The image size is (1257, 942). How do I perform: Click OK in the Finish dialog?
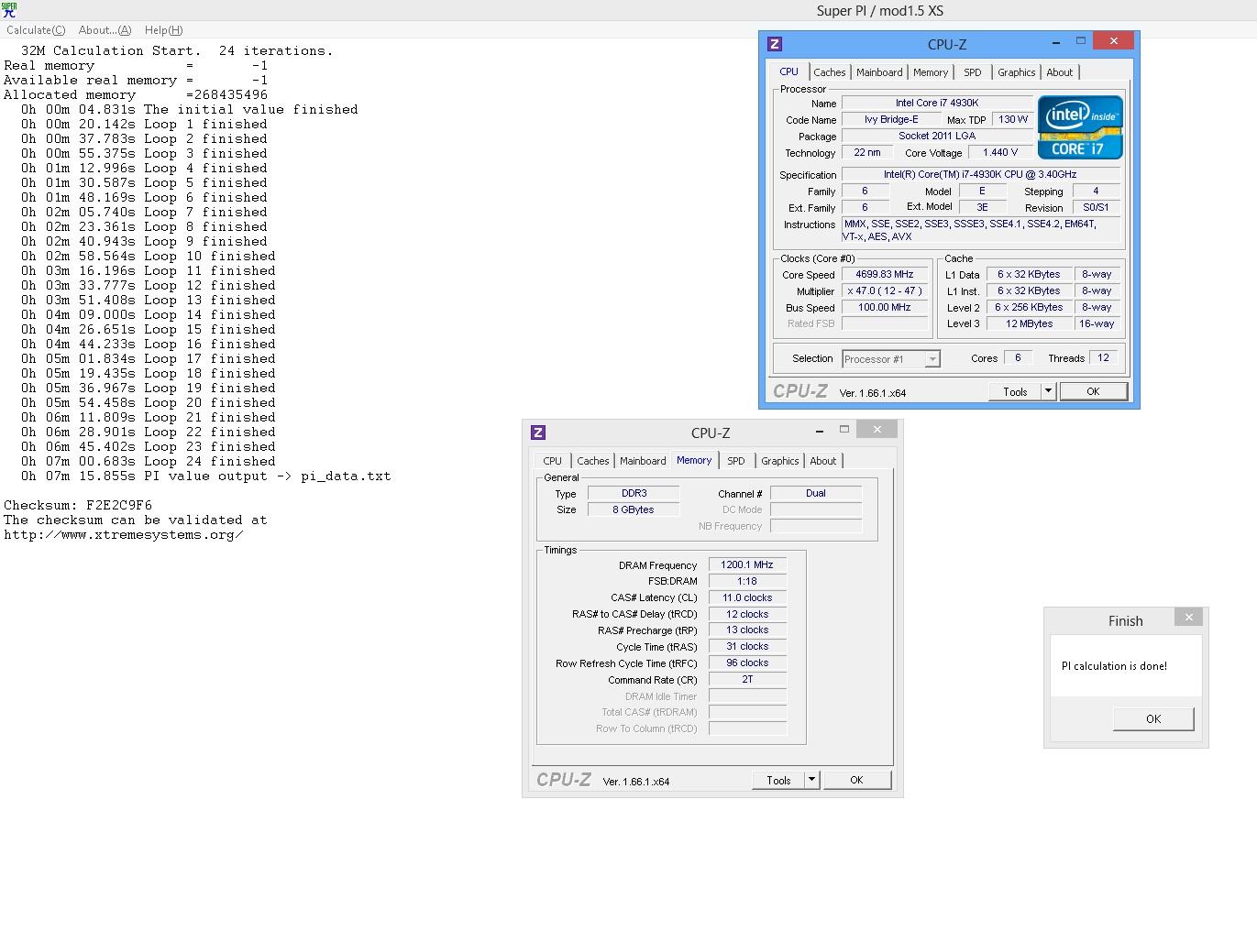click(x=1153, y=718)
